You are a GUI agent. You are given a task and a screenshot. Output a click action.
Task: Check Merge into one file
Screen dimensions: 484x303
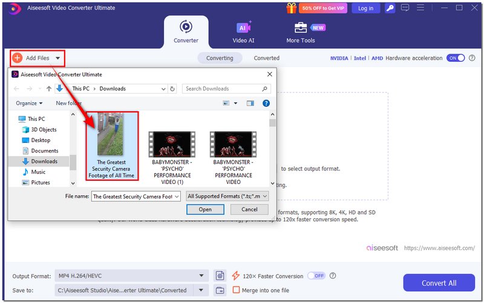[x=237, y=290]
